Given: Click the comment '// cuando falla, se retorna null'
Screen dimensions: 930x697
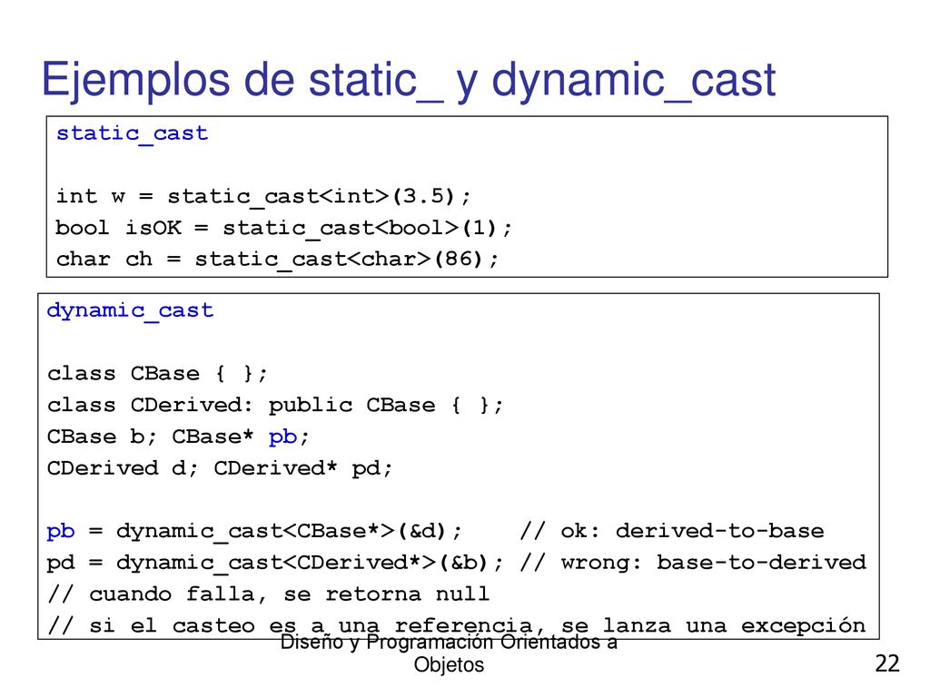Looking at the screenshot, I should [269, 594].
